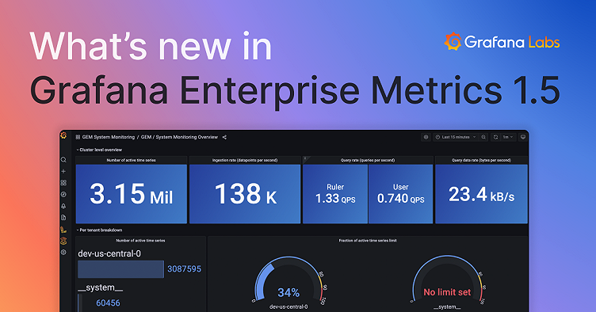Click the dashboard grid icon before the breadcrumb
Image resolution: width=596 pixels, height=312 pixels.
click(x=78, y=137)
